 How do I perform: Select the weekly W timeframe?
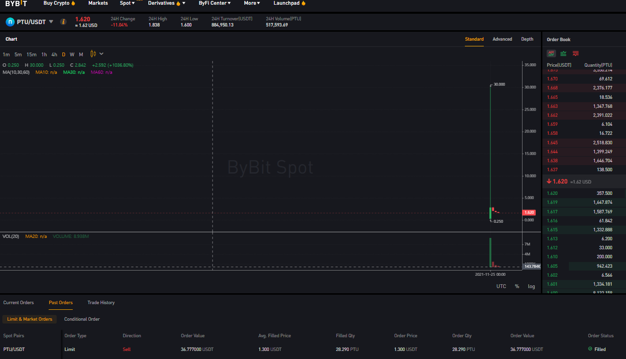[x=72, y=54]
